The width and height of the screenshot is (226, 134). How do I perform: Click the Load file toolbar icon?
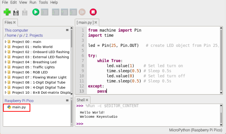pyautogui.click(x=16, y=12)
